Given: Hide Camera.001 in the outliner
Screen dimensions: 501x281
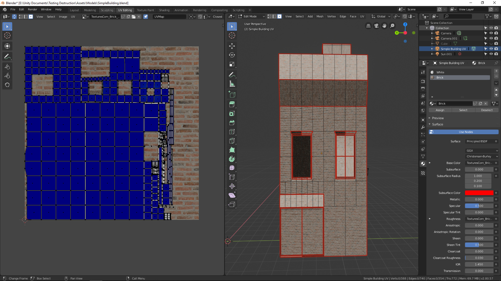Looking at the screenshot, I should coord(492,38).
